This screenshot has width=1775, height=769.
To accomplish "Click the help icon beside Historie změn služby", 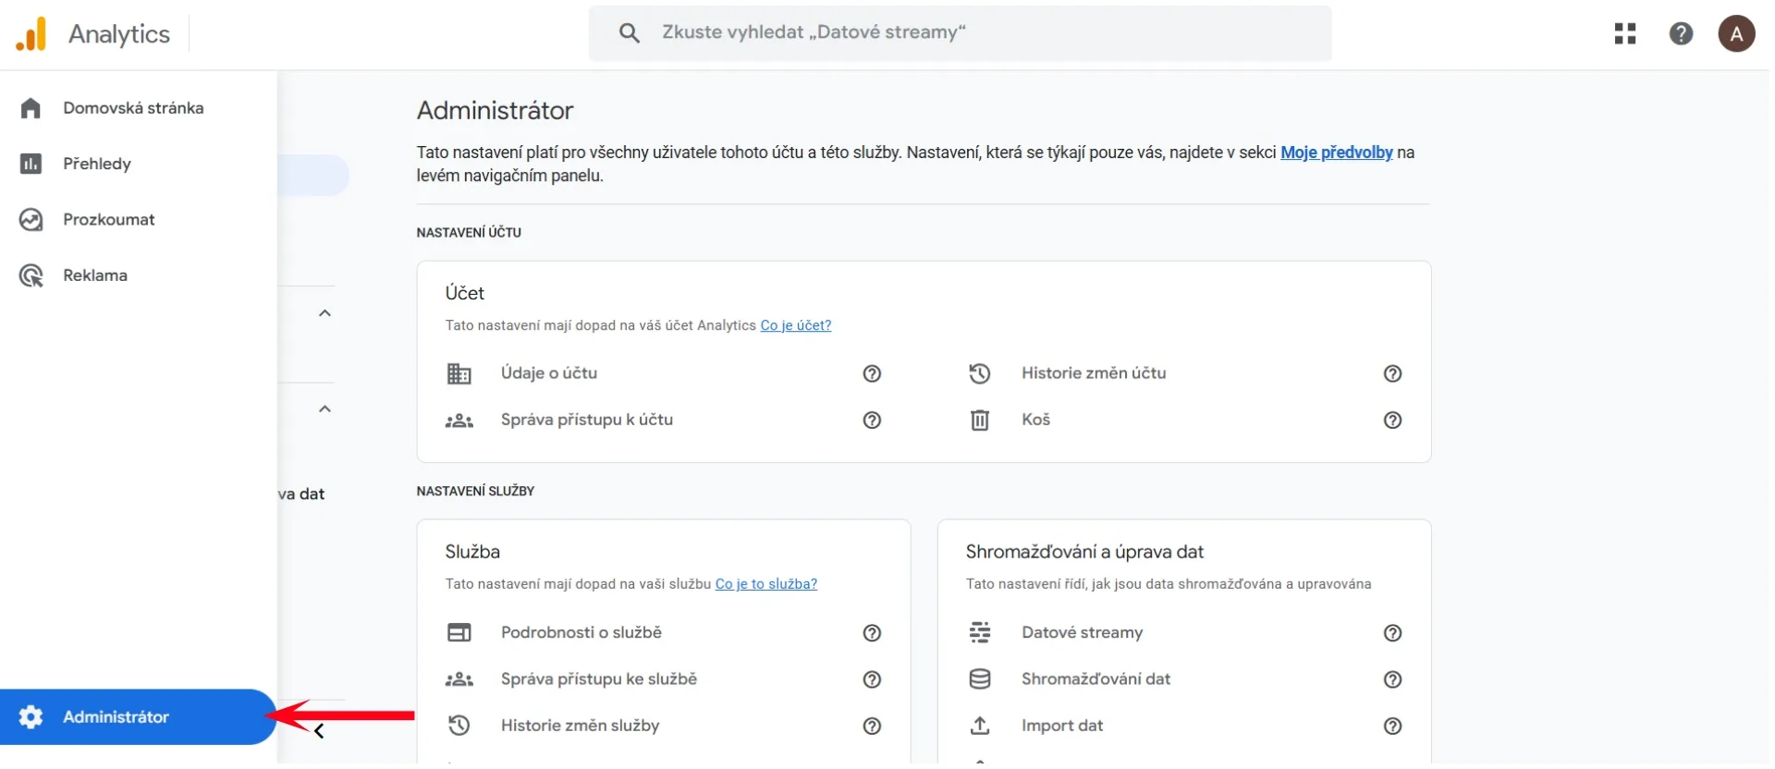I will [x=872, y=726].
